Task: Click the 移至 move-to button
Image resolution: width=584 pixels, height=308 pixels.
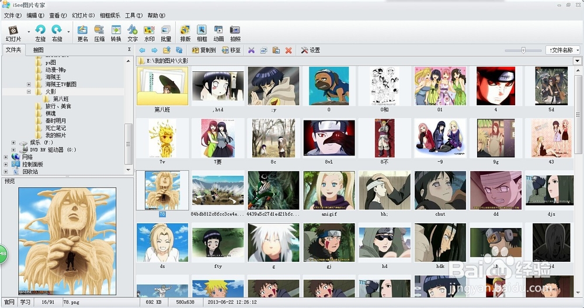Action: [231, 50]
